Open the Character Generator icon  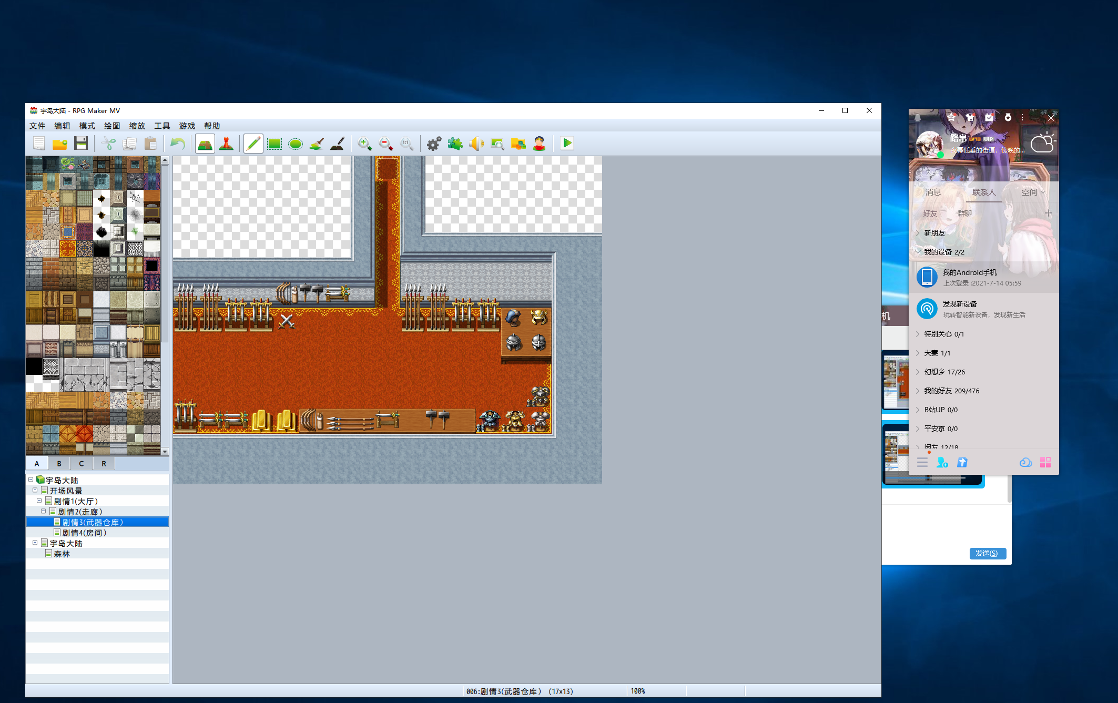tap(539, 144)
